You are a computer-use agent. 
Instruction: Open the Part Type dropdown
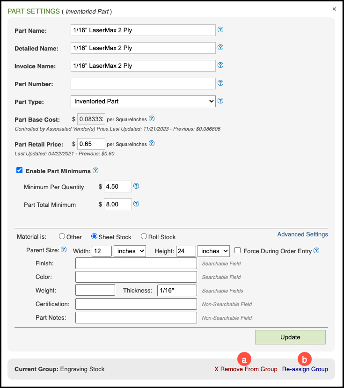[143, 102]
